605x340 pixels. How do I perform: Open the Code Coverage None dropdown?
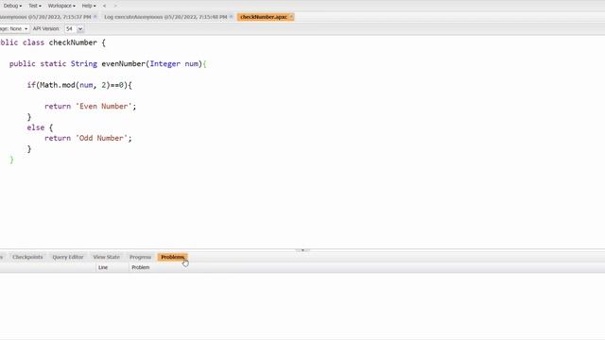click(15, 29)
